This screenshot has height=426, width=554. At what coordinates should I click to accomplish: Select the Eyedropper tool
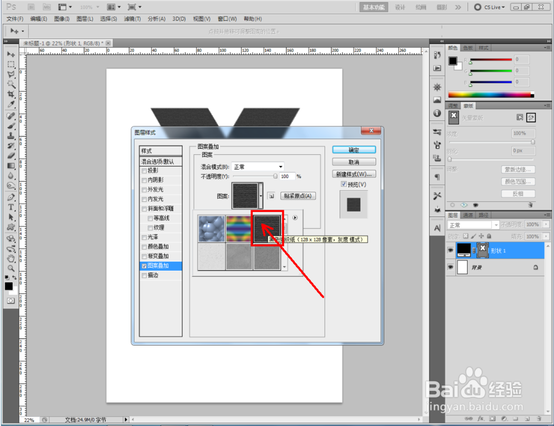click(11, 104)
